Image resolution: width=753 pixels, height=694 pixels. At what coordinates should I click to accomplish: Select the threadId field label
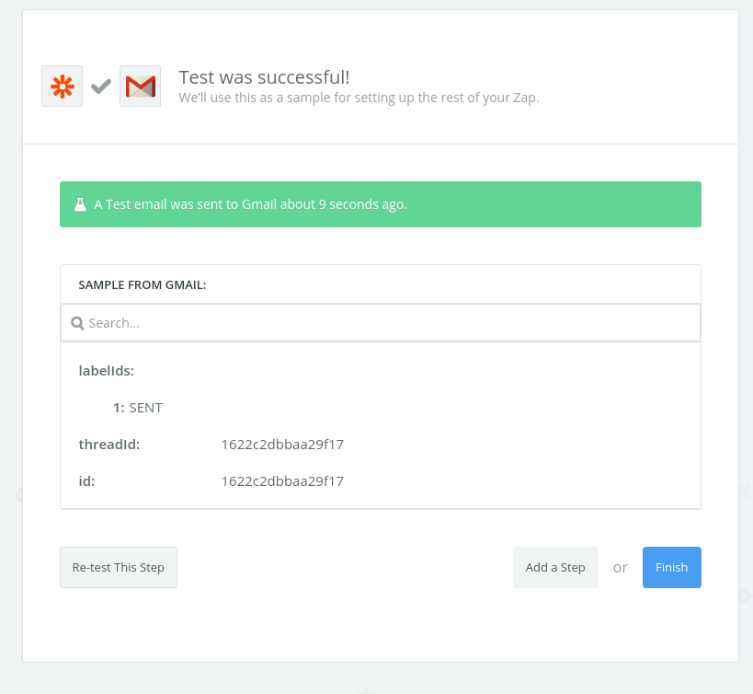[109, 445]
